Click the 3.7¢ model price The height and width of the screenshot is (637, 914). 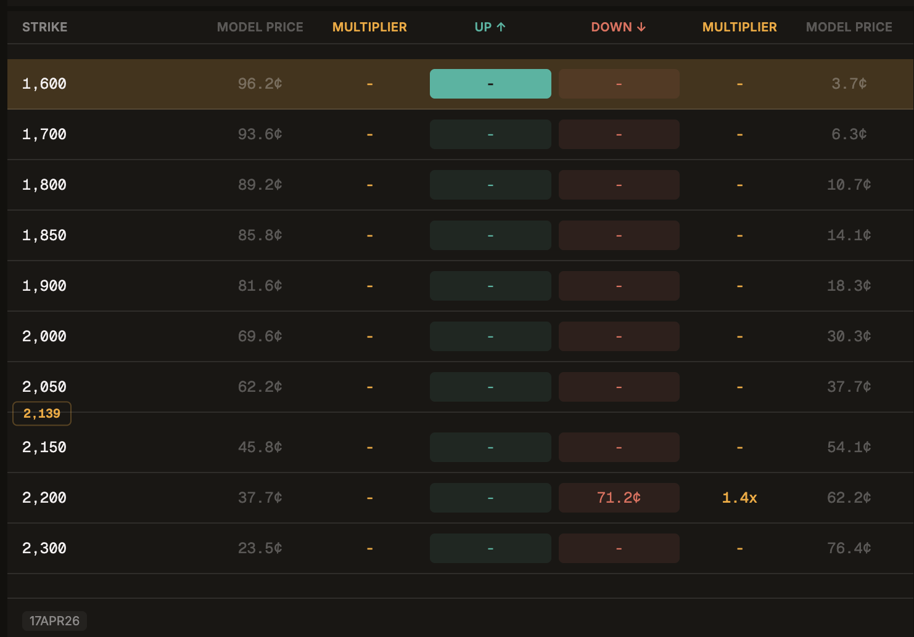[849, 84]
